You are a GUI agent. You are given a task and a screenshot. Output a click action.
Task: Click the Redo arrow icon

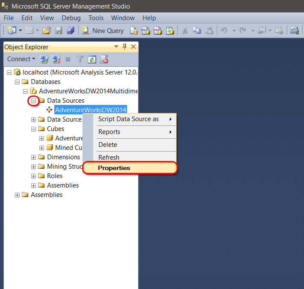point(243,30)
